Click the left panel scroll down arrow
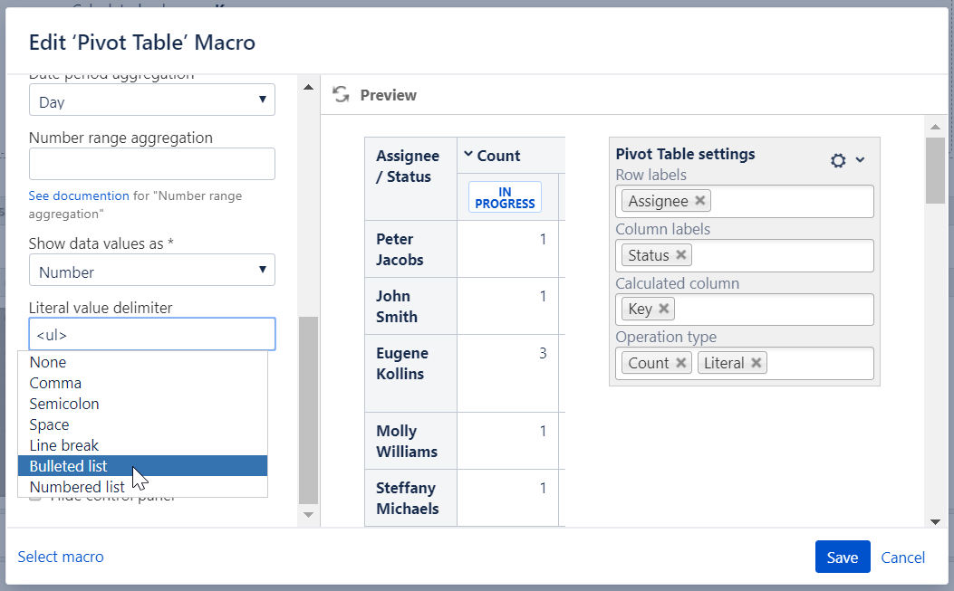The image size is (954, 591). [308, 515]
